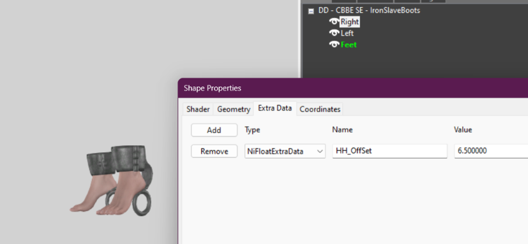
Task: Open the NiFloatExtraData type dropdown
Action: (285, 151)
